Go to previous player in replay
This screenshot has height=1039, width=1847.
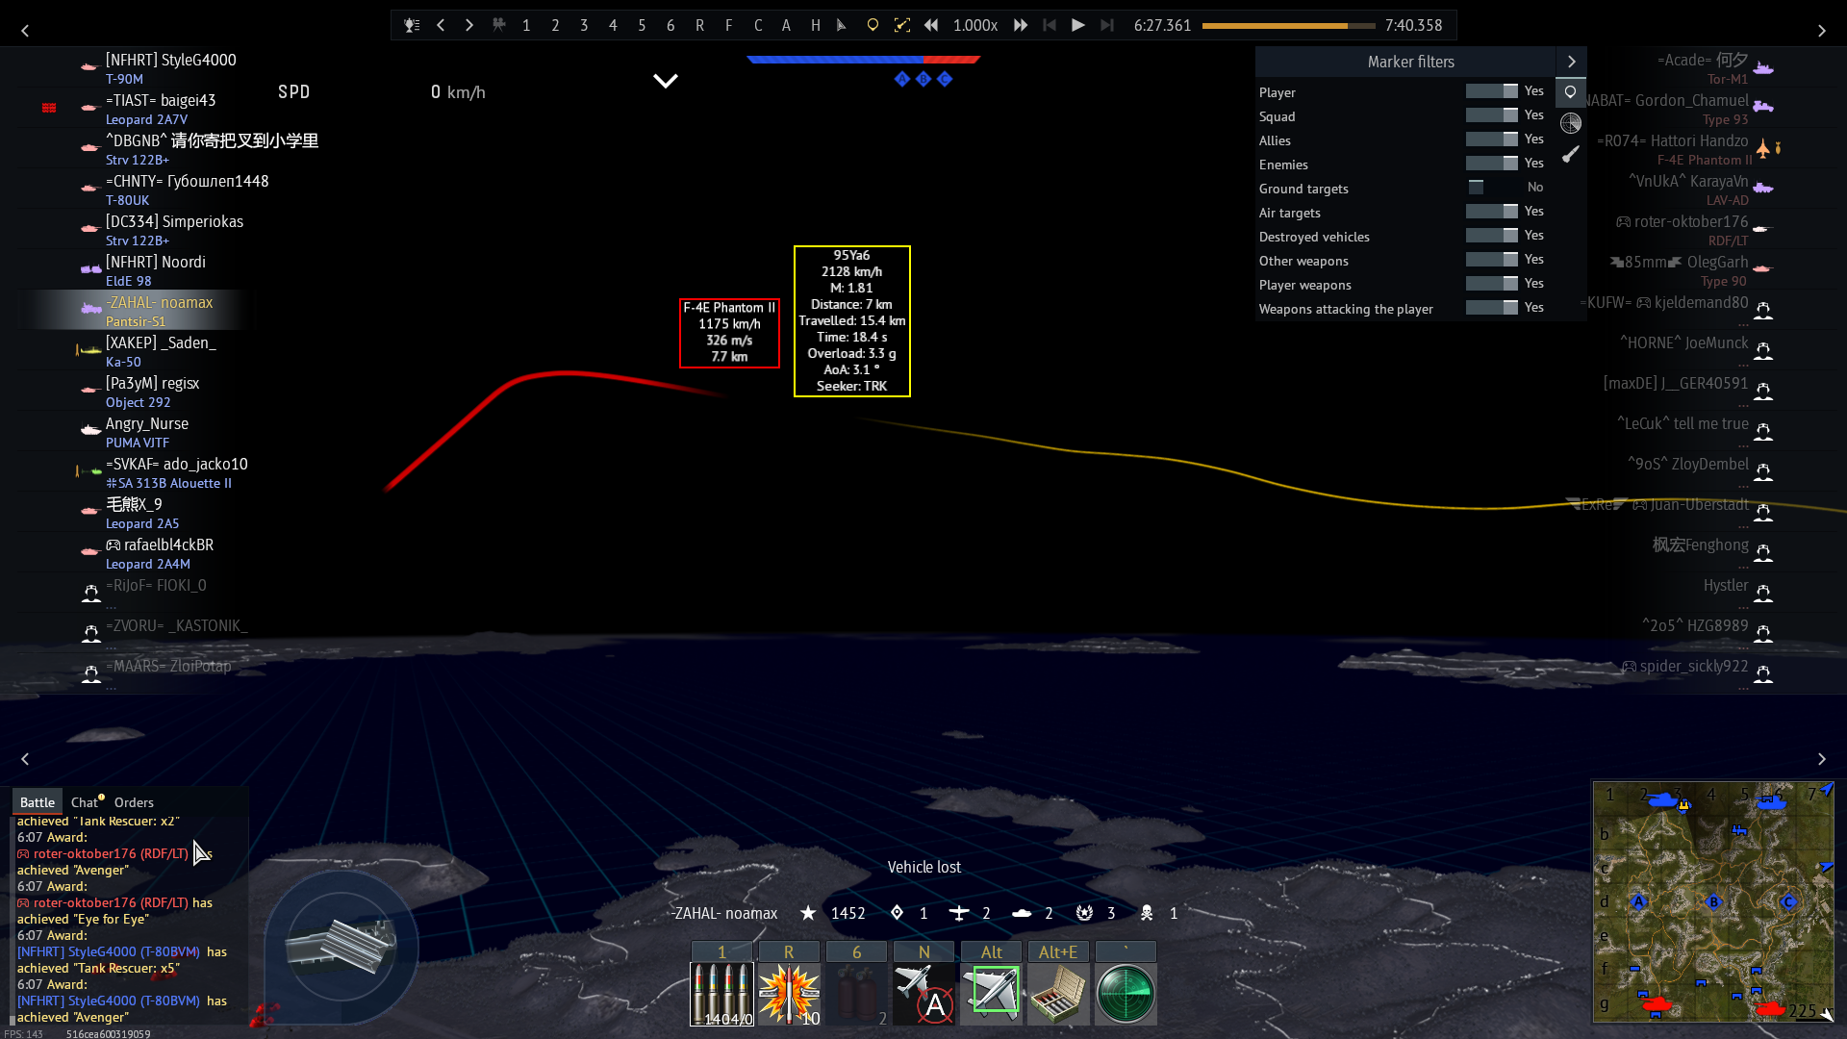point(441,25)
